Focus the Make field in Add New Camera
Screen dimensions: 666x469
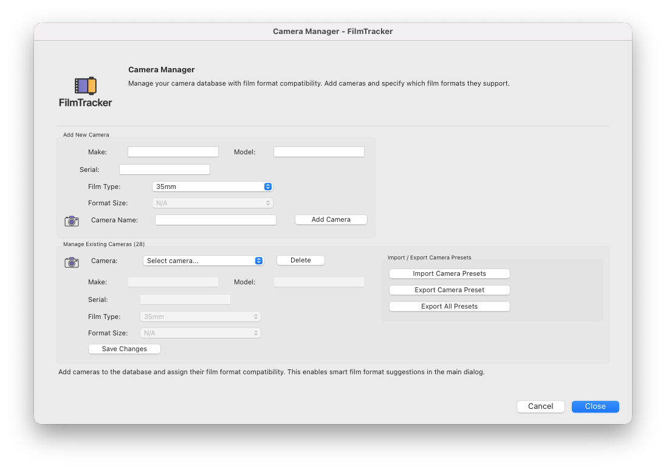[173, 152]
